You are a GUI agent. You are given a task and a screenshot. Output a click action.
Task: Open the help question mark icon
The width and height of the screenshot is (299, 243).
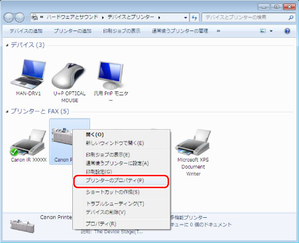tap(287, 31)
